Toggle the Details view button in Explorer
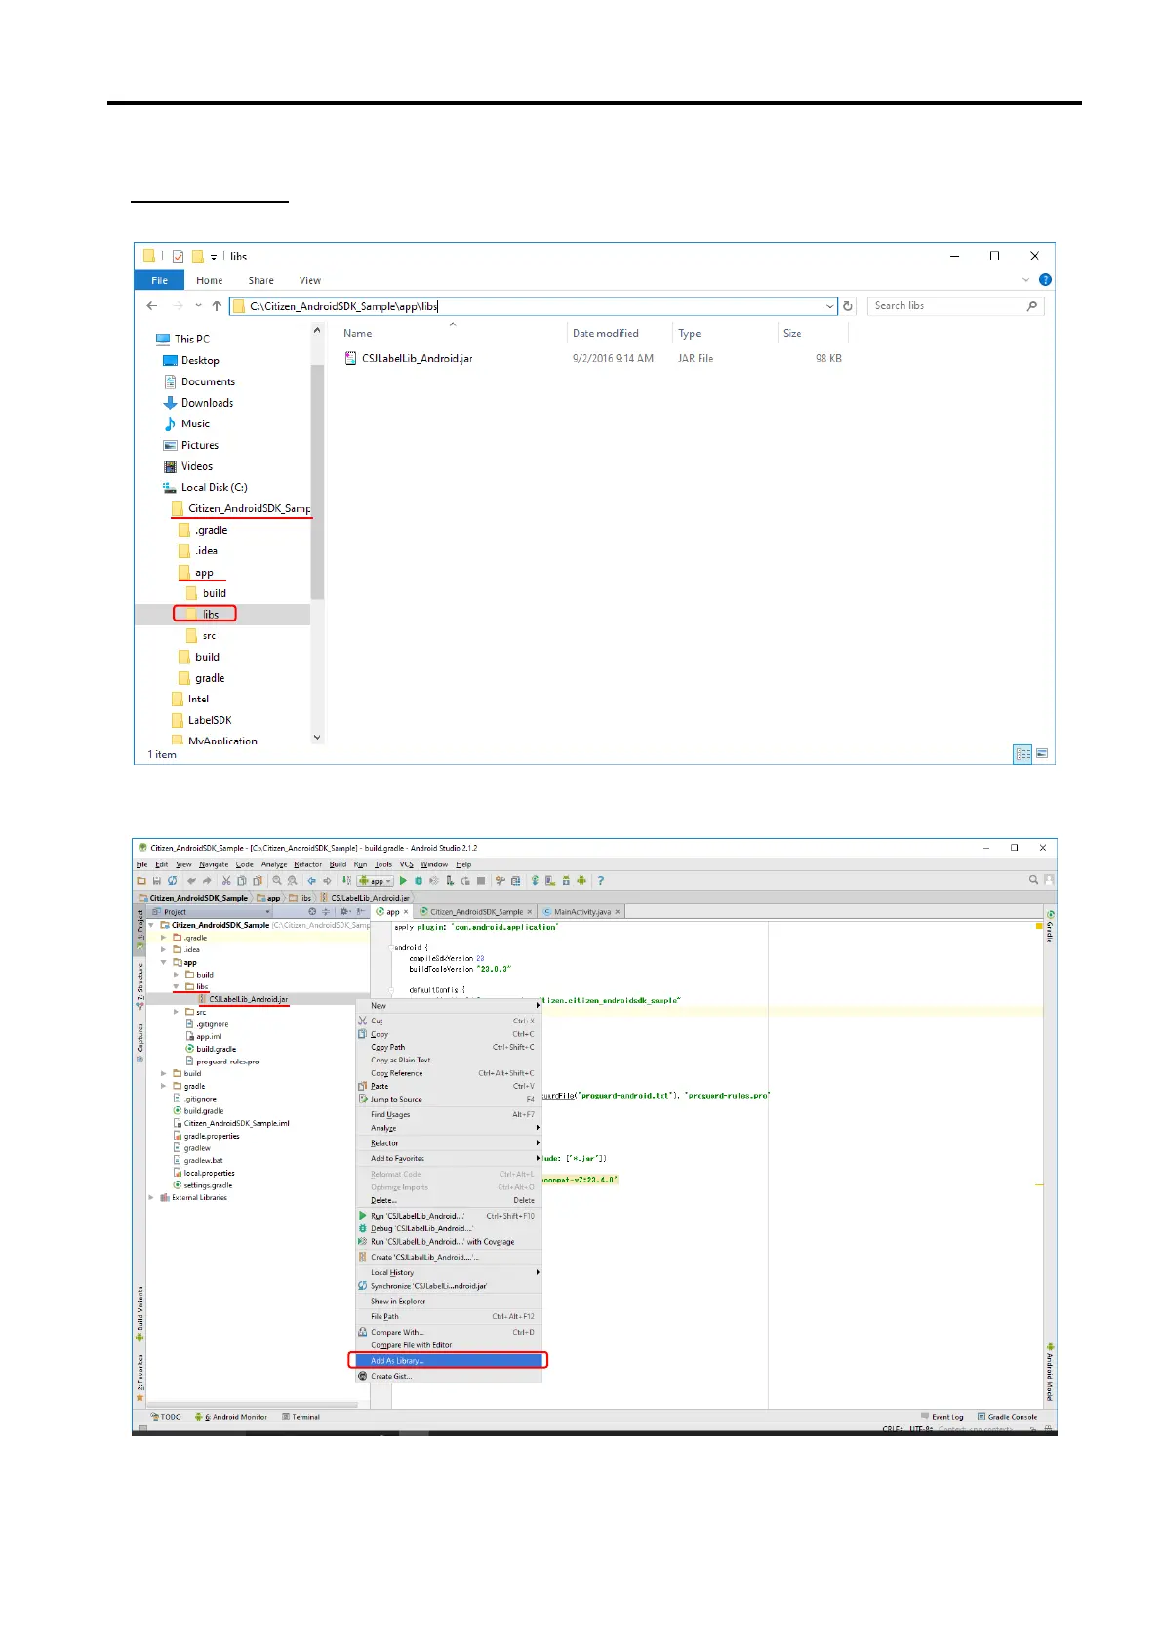The image size is (1162, 1643). tap(1022, 754)
